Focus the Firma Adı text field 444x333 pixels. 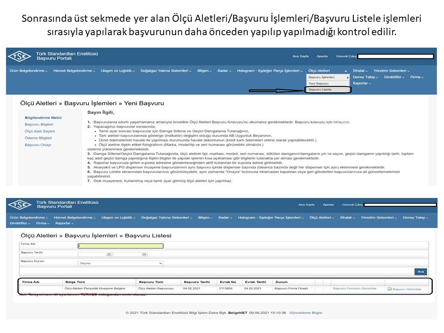point(121,246)
